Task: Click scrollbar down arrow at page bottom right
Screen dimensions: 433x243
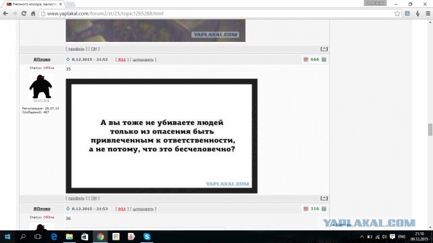Action: click(x=430, y=227)
